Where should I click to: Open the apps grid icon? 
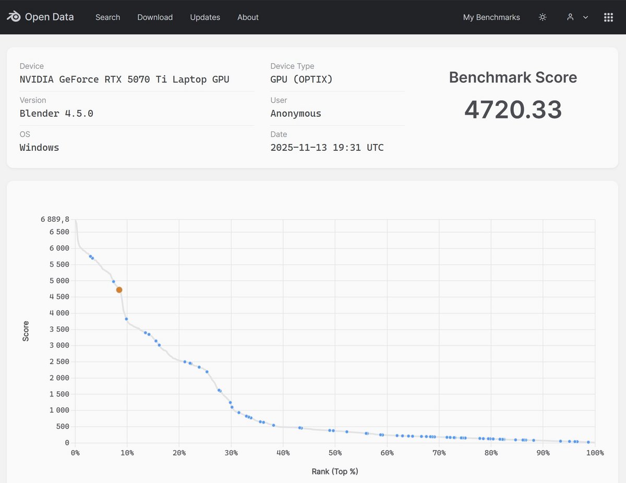pyautogui.click(x=608, y=17)
